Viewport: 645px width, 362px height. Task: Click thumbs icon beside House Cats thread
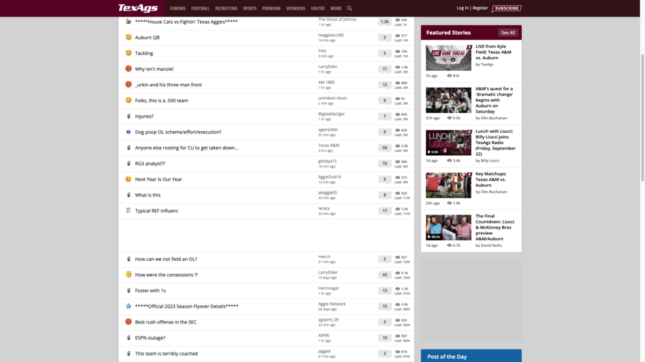pyautogui.click(x=128, y=21)
